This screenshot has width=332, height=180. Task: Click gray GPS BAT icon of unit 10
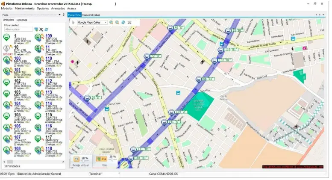[6, 49]
